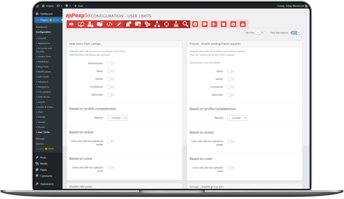Open Howdy, Tobias Westbrook account menu
Image resolution: width=344 pixels, height=199 pixels.
click(292, 6)
